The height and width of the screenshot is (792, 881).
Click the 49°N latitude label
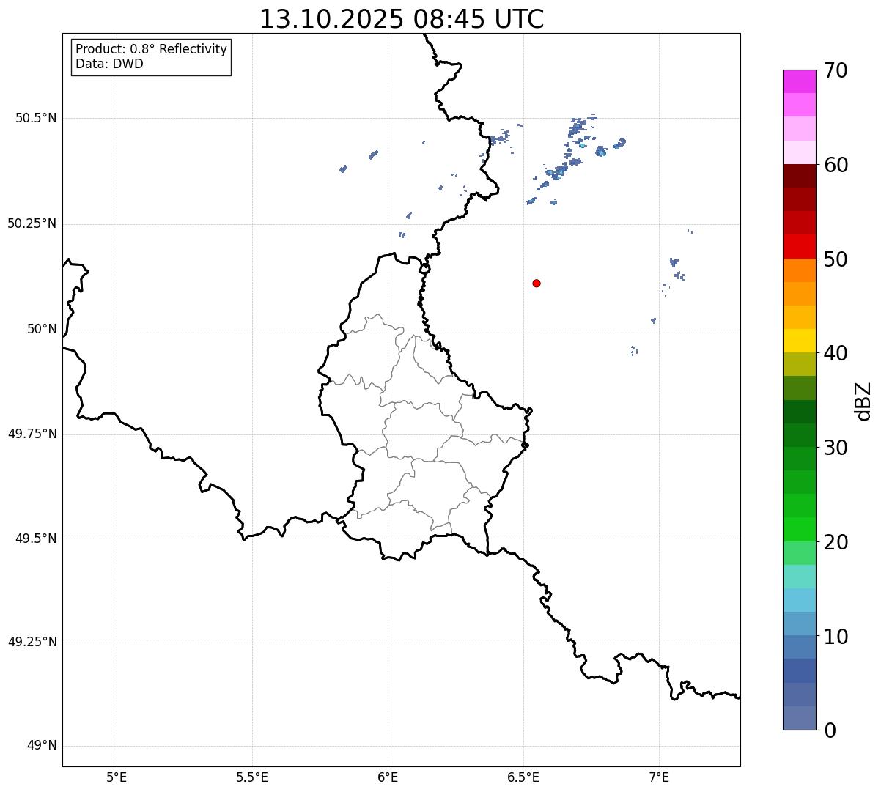[42, 746]
